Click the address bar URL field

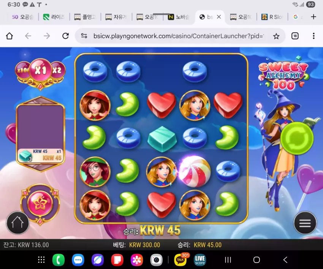[x=178, y=36]
